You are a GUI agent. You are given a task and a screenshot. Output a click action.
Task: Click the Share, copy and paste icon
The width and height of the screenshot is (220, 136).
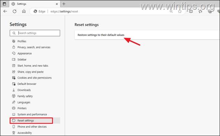14,72
